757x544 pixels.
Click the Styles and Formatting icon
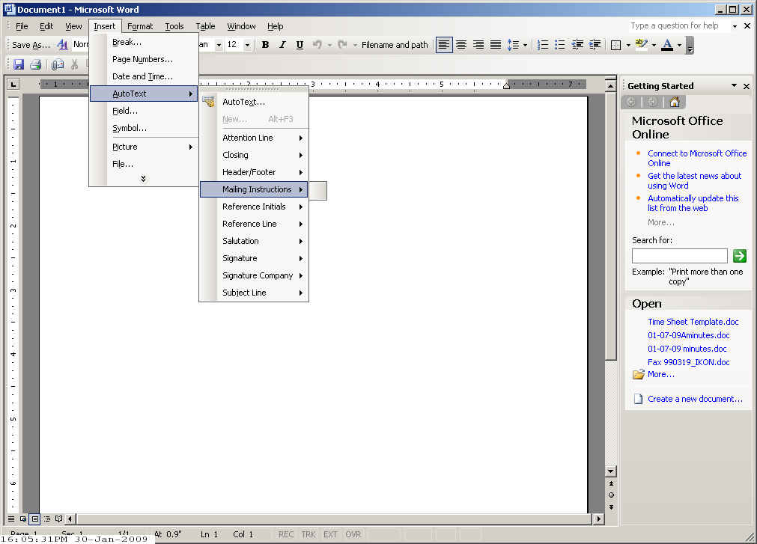pos(62,45)
